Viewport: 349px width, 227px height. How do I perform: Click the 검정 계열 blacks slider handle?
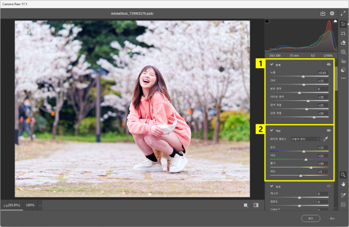(x=314, y=117)
